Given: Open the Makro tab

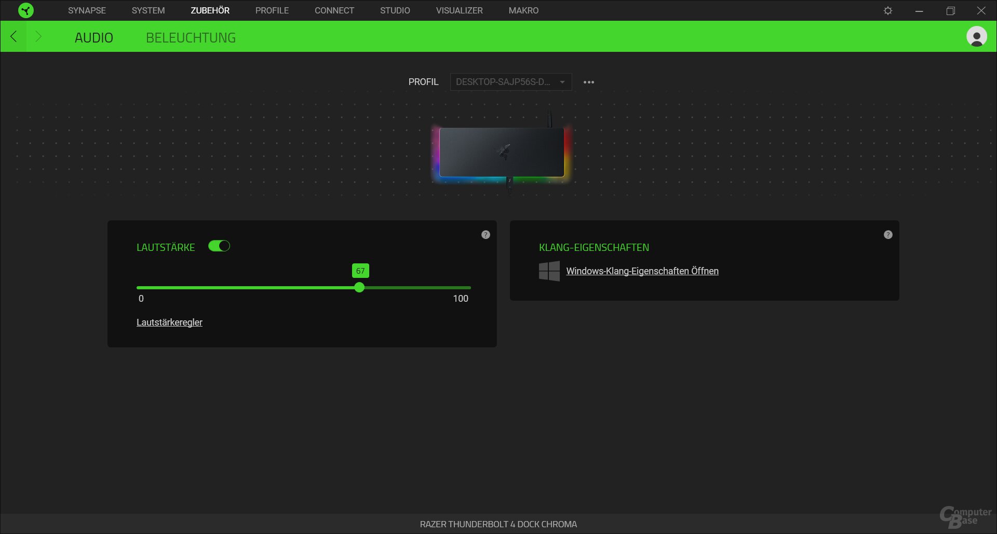Looking at the screenshot, I should coord(523,10).
